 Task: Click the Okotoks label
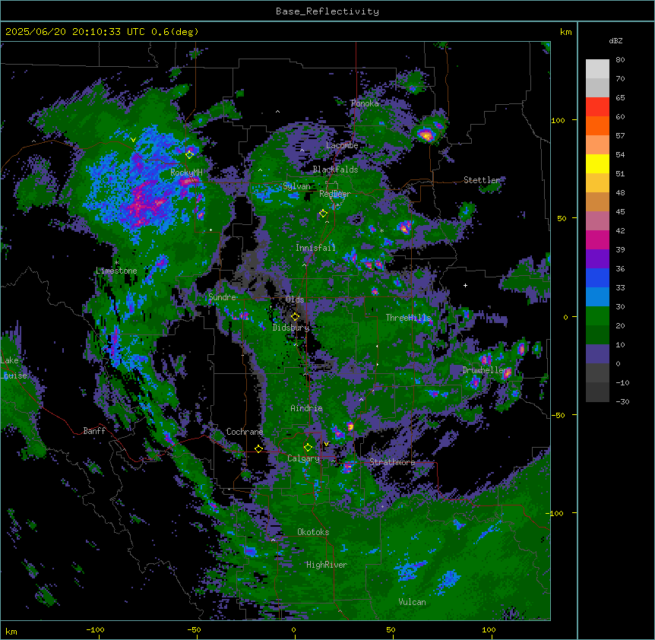[313, 532]
